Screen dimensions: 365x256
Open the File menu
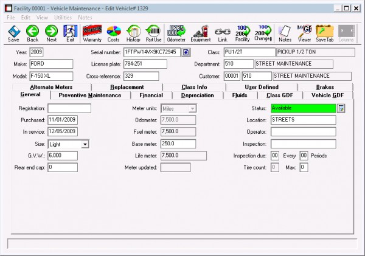[11, 18]
